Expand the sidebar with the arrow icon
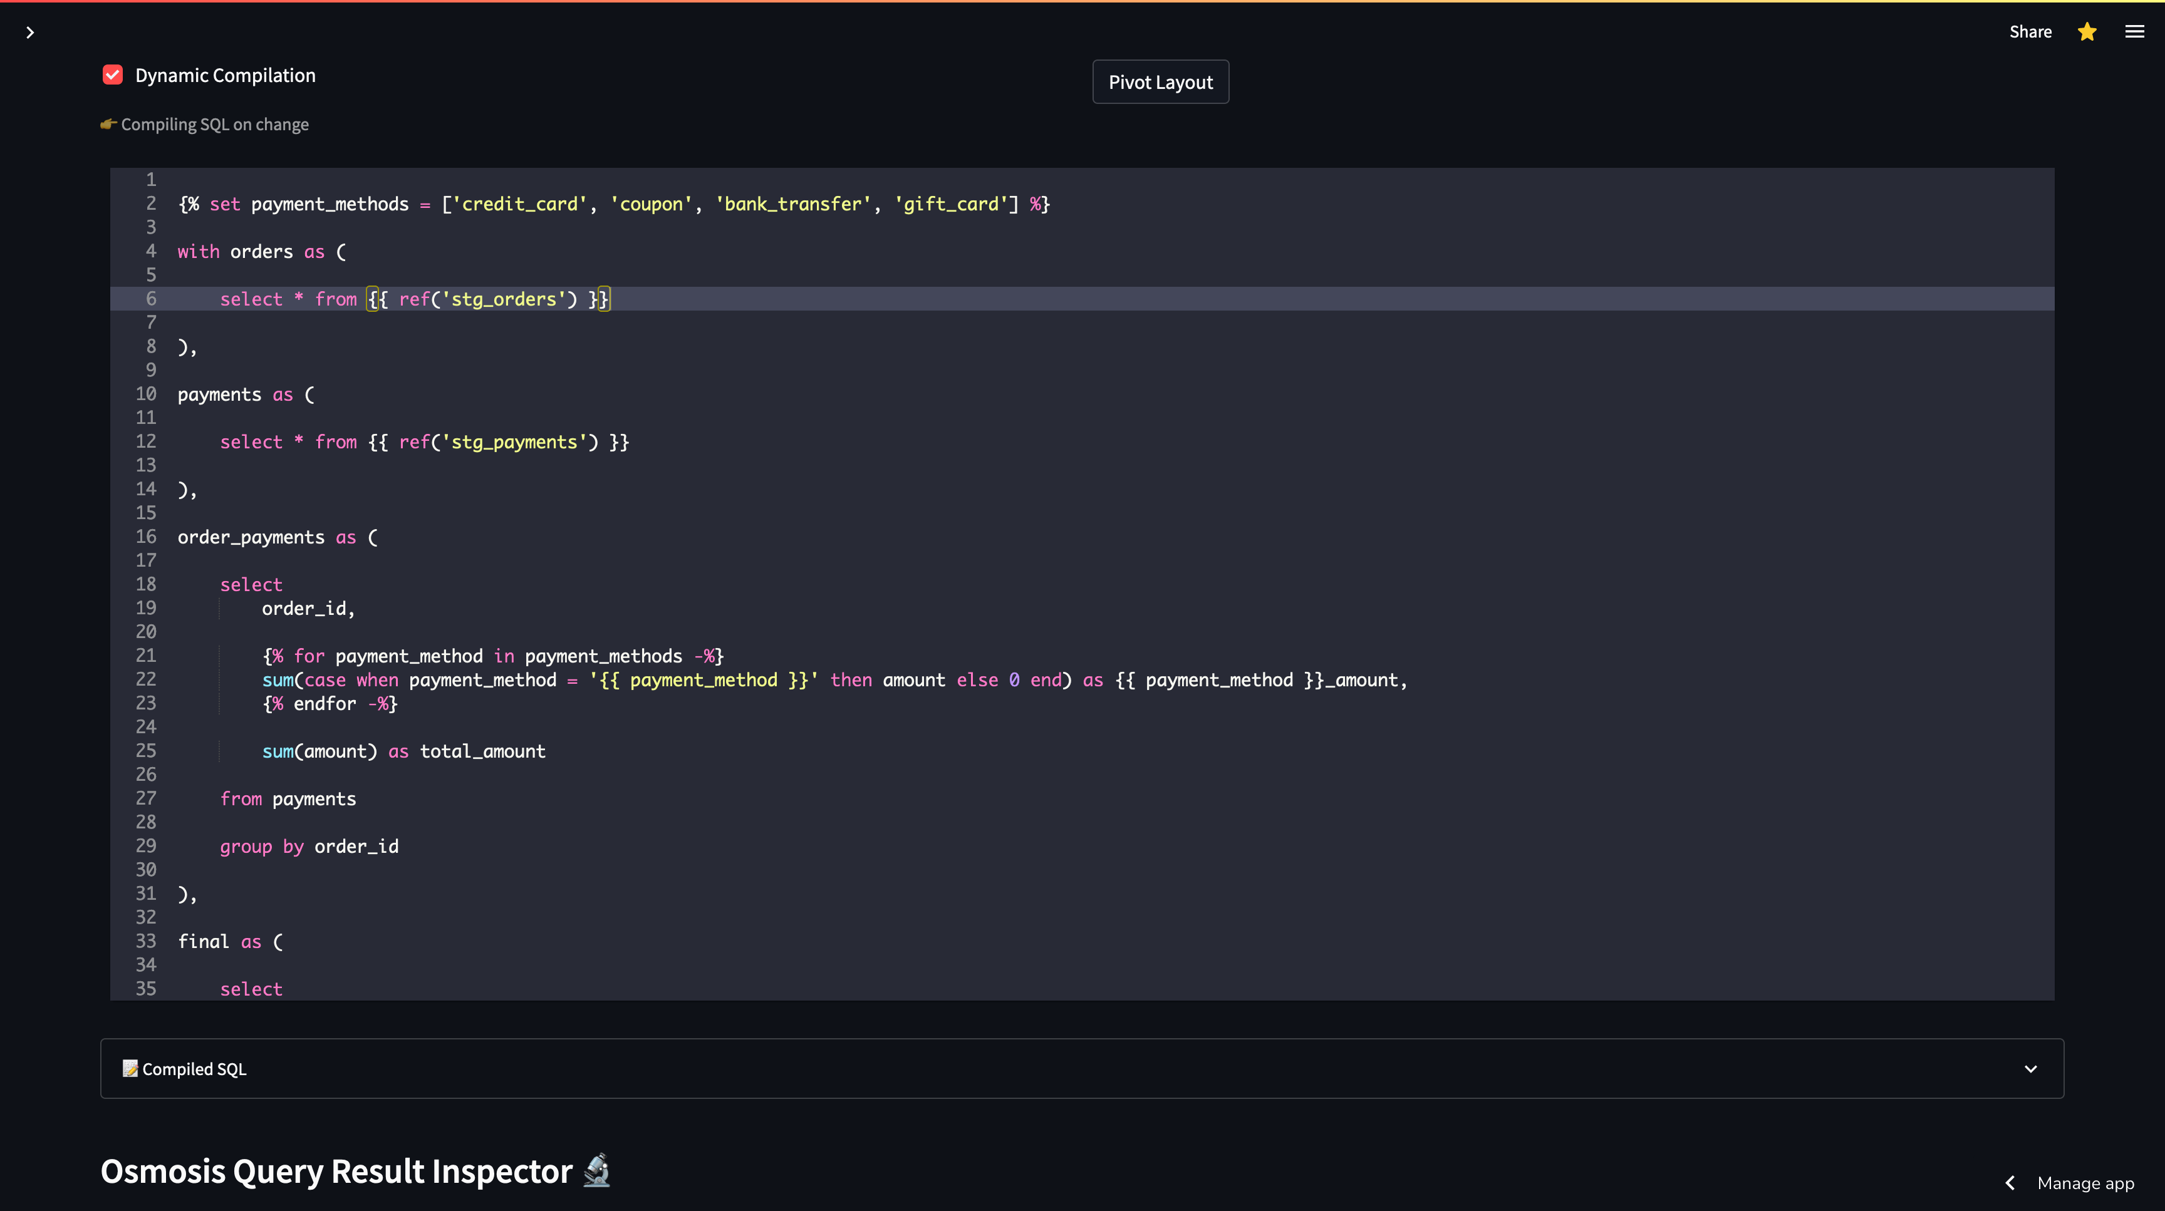Viewport: 2165px width, 1211px height. pyautogui.click(x=30, y=33)
